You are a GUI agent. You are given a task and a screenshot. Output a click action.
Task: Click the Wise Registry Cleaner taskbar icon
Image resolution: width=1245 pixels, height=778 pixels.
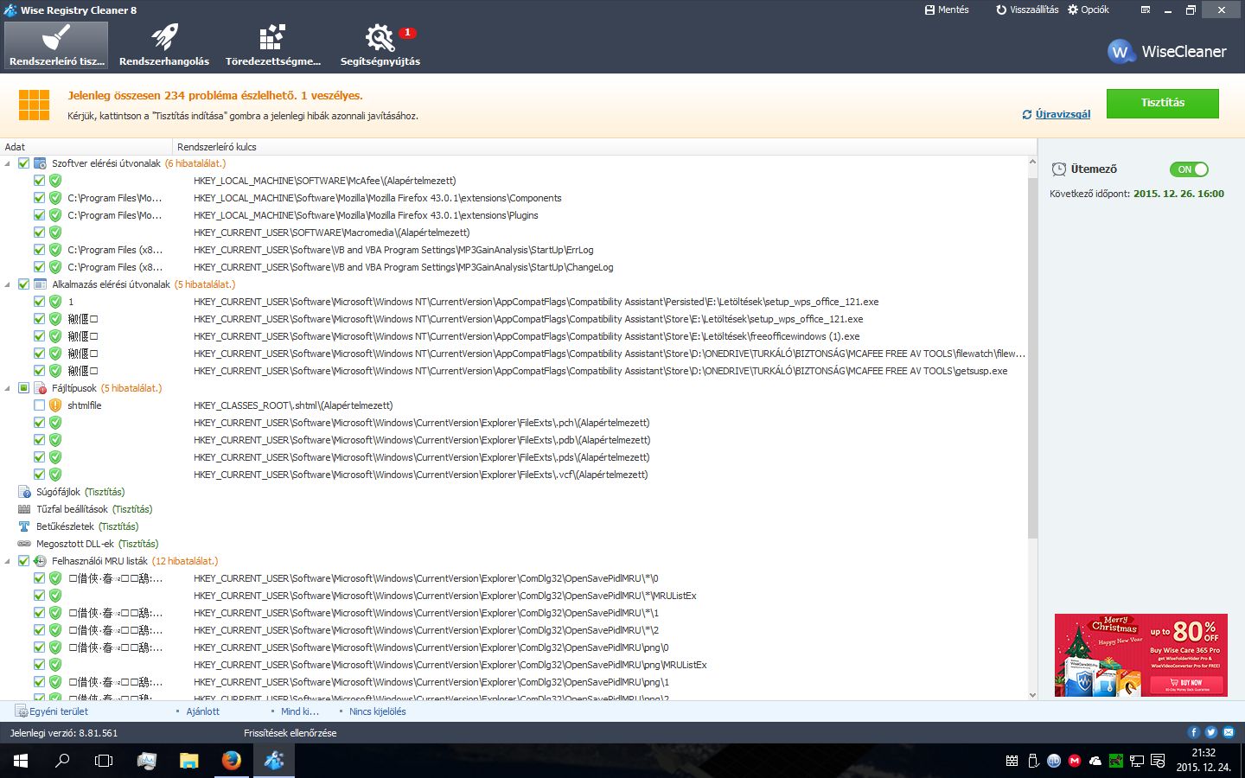[274, 761]
